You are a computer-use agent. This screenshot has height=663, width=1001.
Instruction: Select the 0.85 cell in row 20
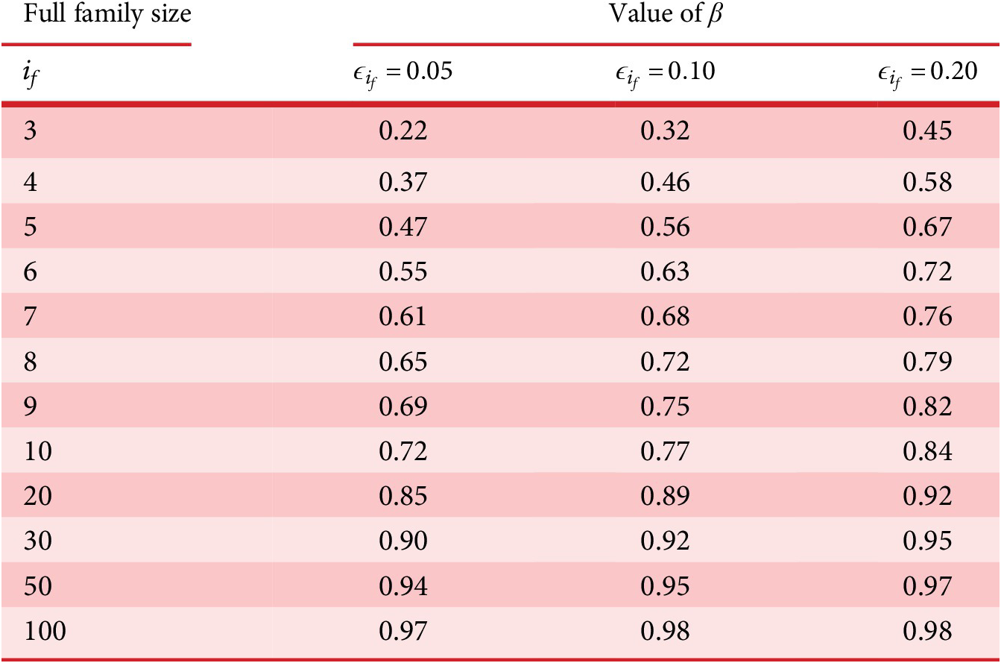403,497
